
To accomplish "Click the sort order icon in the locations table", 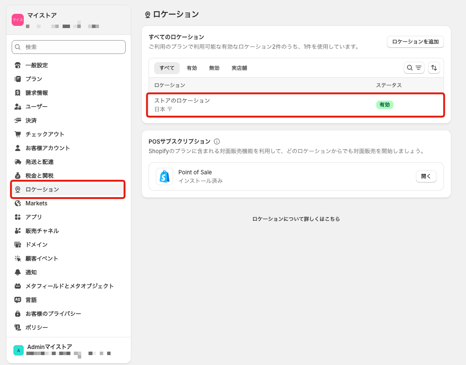I will coord(434,68).
